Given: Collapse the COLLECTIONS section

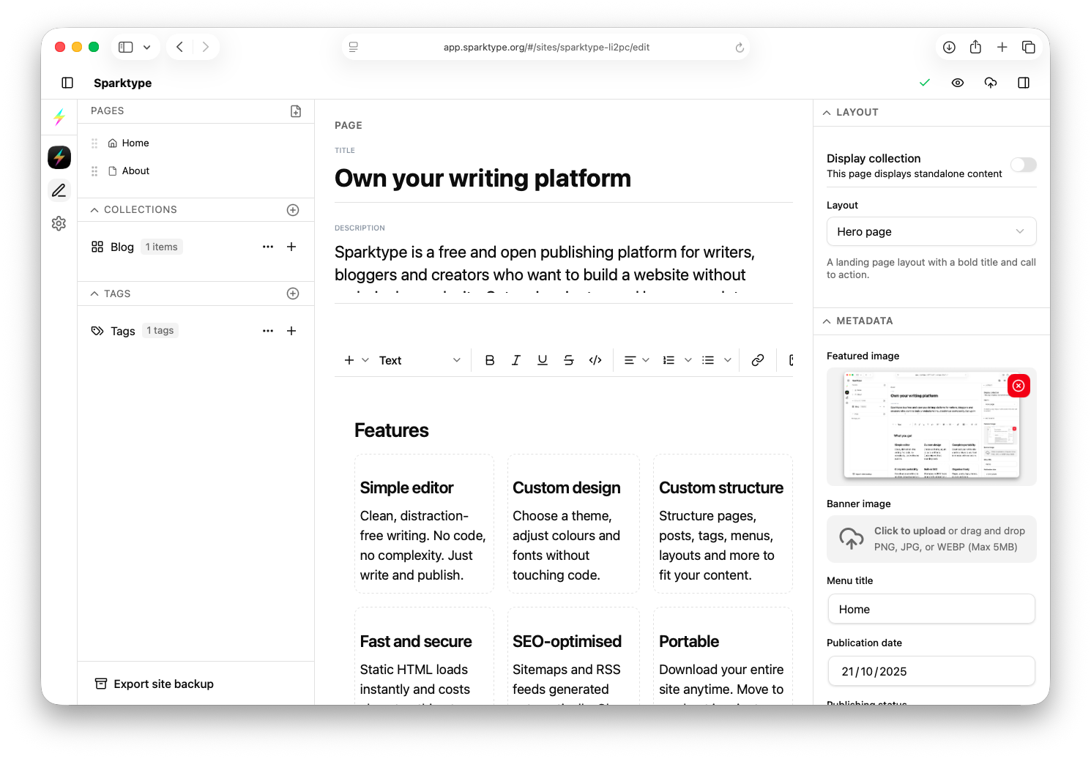Looking at the screenshot, I should pos(94,209).
